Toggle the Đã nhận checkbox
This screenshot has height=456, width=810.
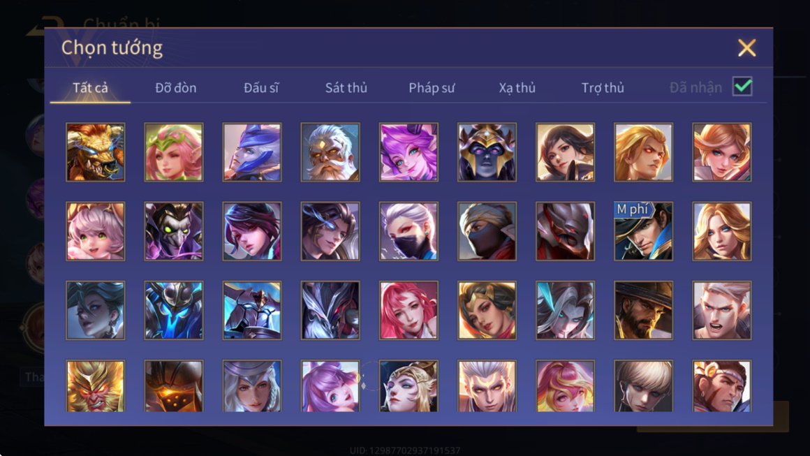point(742,87)
